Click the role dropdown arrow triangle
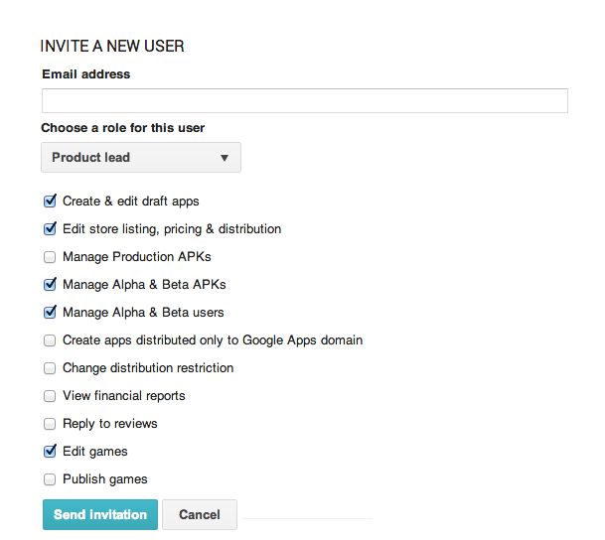Screen dimensions: 605x540 point(224,158)
